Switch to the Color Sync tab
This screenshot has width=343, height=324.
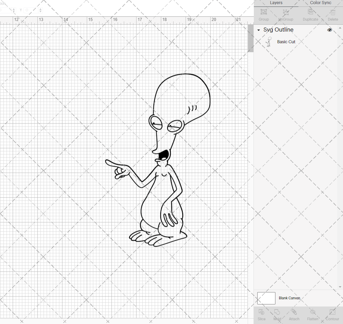click(x=320, y=3)
